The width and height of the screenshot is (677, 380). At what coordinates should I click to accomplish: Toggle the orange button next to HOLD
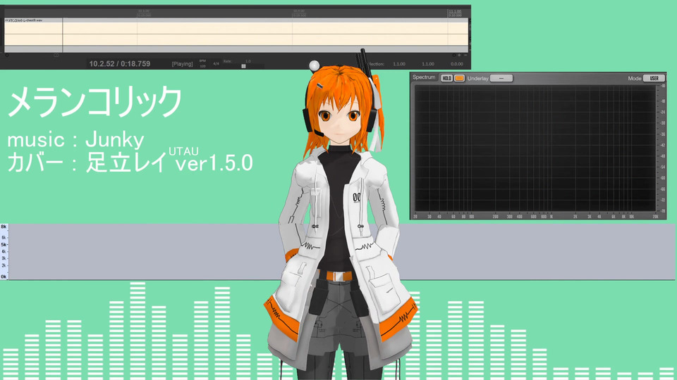click(459, 78)
